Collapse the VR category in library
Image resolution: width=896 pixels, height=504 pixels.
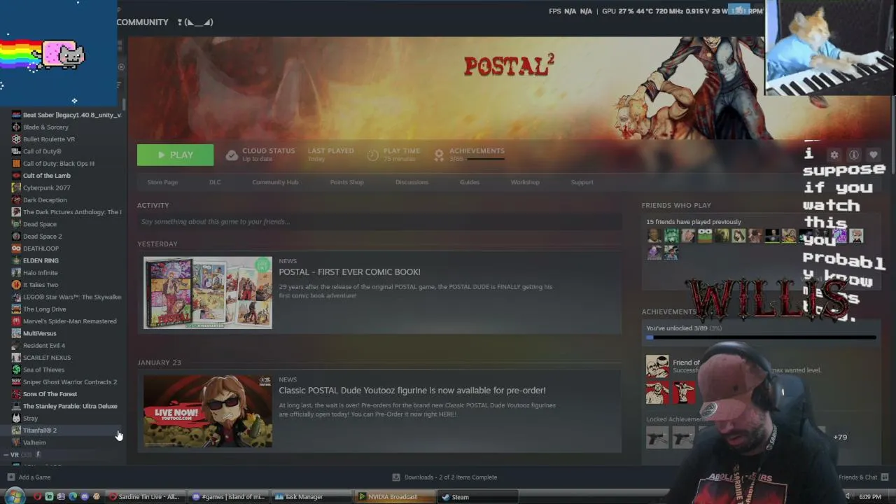click(x=6, y=455)
